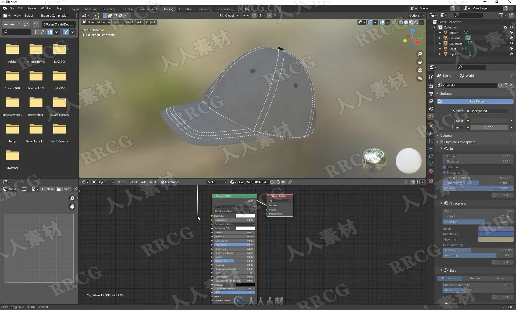Image resolution: width=516 pixels, height=310 pixels.
Task: Open the Slot 1 dropdown
Action: (217, 182)
